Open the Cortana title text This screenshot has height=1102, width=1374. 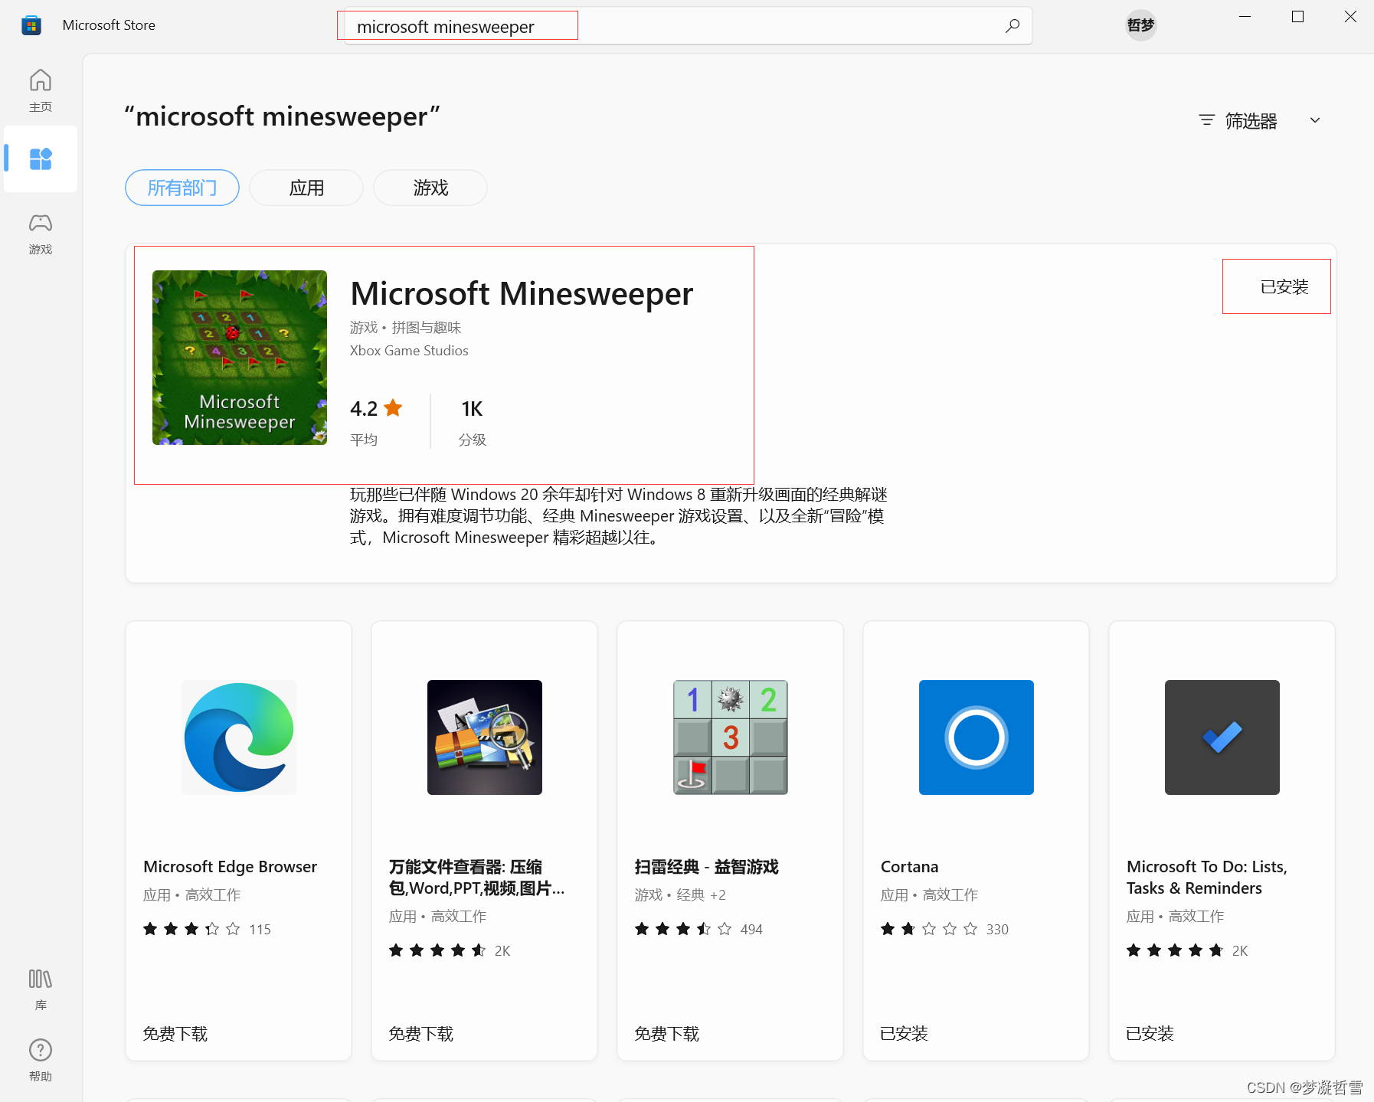pos(909,867)
